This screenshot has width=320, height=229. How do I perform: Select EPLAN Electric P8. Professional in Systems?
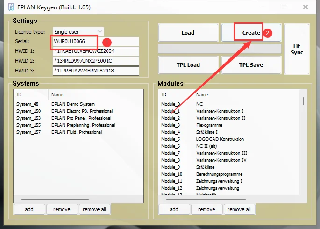pos(81,111)
